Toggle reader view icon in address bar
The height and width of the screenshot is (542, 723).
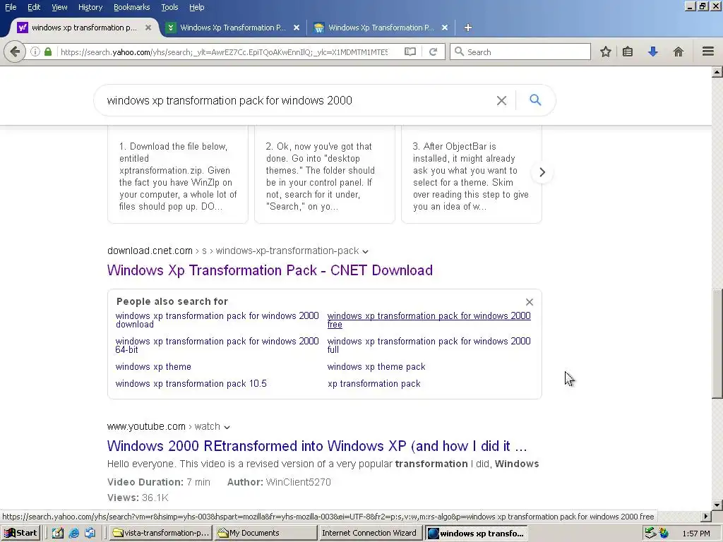tap(410, 52)
